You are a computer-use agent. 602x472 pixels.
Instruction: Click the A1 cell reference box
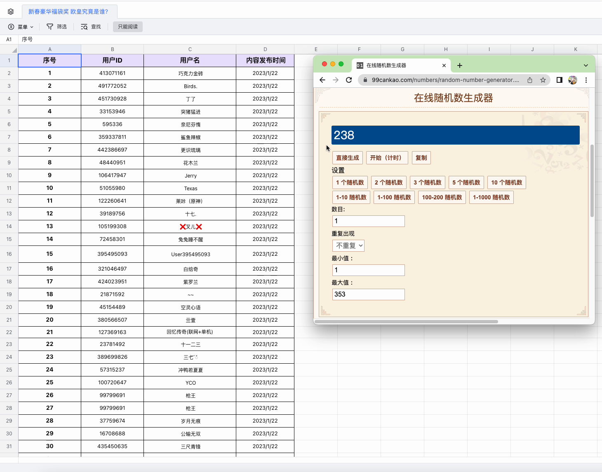(9, 40)
